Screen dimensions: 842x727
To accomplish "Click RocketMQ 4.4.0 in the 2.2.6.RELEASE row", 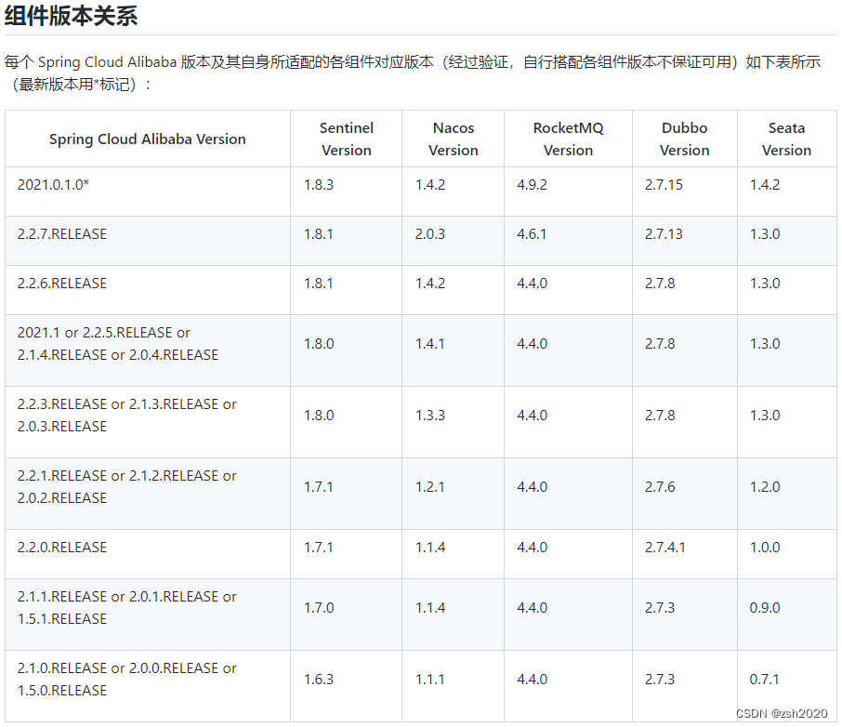I will (x=532, y=284).
